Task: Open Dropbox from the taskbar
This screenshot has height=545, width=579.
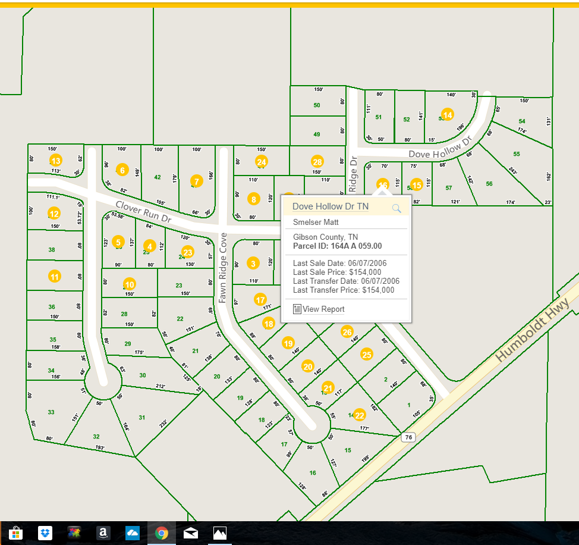Action: tap(45, 533)
